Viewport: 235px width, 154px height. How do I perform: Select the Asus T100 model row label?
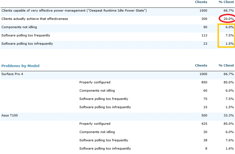click(10, 115)
